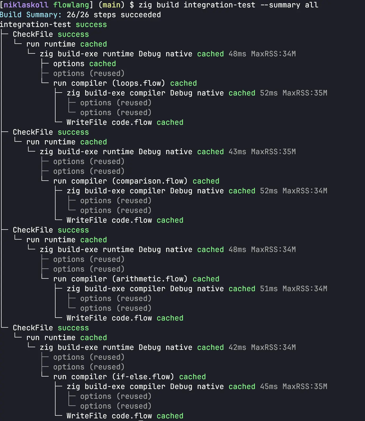
Task: Click the last CheckFile success entry
Action: 51,328
